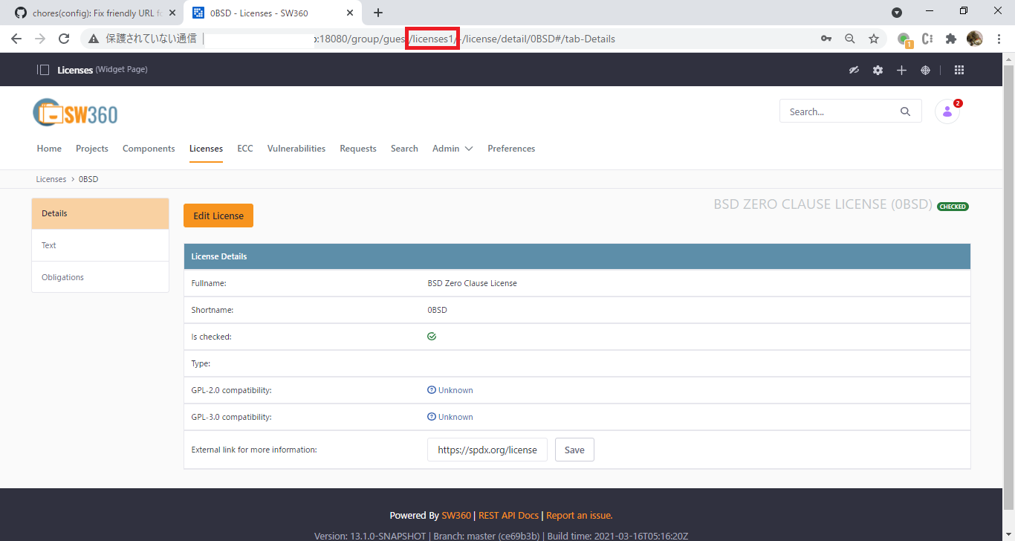This screenshot has height=541, width=1015.
Task: Click the Edit License button
Action: 218,216
